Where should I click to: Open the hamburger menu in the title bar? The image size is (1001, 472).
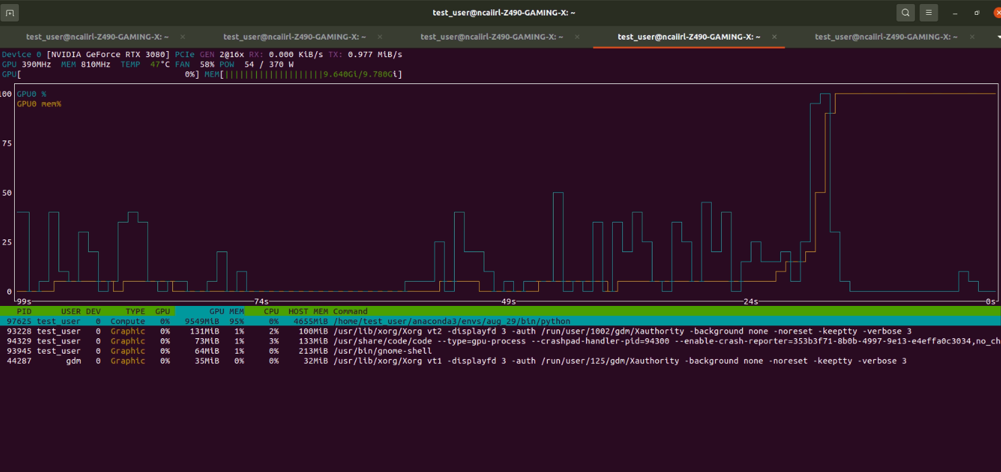point(928,12)
